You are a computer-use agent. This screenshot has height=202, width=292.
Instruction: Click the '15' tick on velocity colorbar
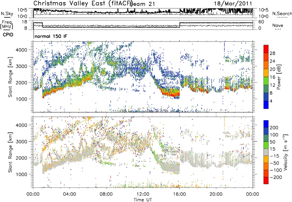click(x=272, y=149)
